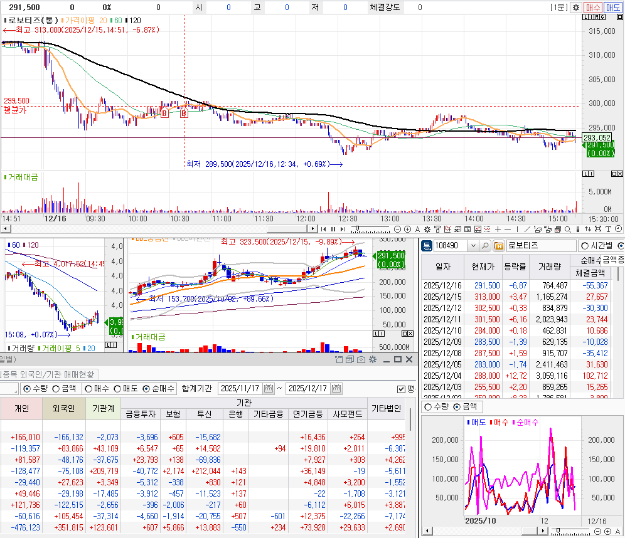The image size is (625, 538).
Task: Click the up-down arrows swap icon
Action: (587, 229)
